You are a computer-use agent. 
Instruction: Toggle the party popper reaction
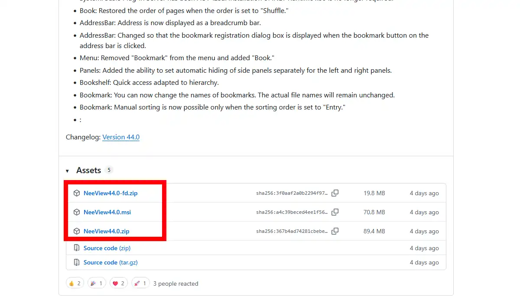(97, 284)
